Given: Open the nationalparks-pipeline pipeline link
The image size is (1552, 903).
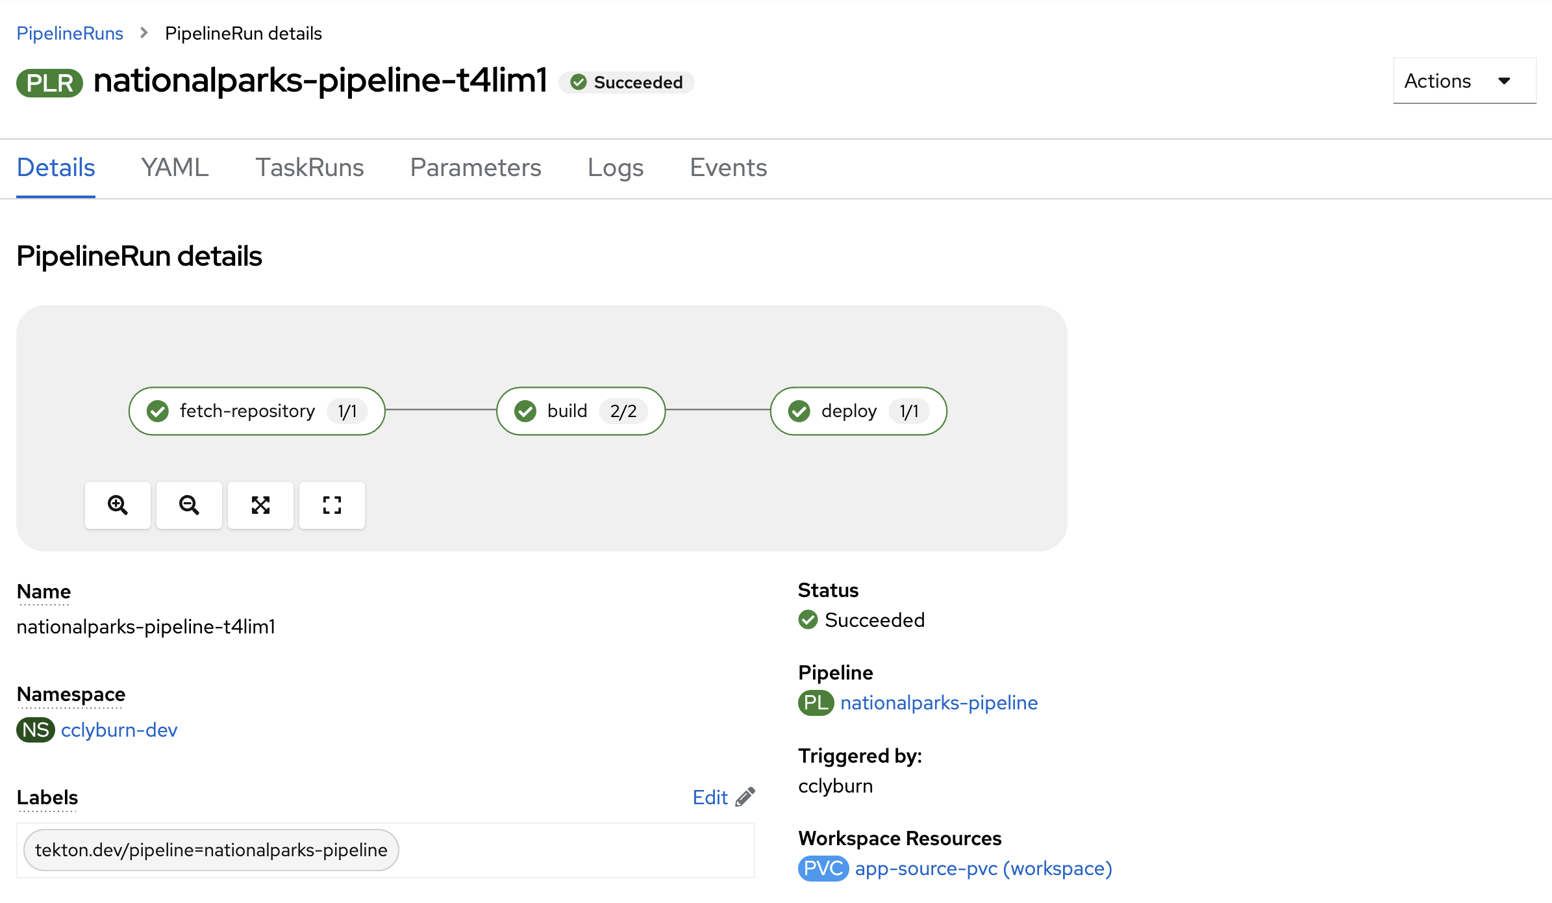Looking at the screenshot, I should pos(939,702).
